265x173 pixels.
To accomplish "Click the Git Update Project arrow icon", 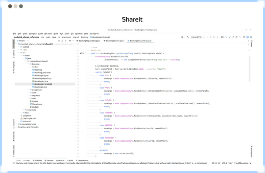I will click(x=226, y=37).
